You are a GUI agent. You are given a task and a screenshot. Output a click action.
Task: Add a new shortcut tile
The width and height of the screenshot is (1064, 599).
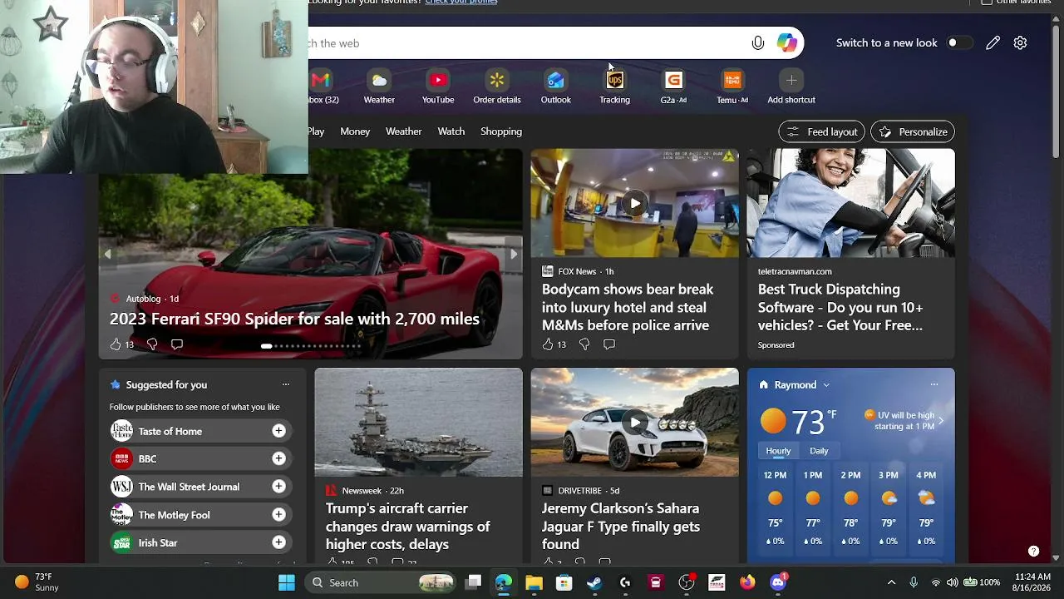click(791, 87)
